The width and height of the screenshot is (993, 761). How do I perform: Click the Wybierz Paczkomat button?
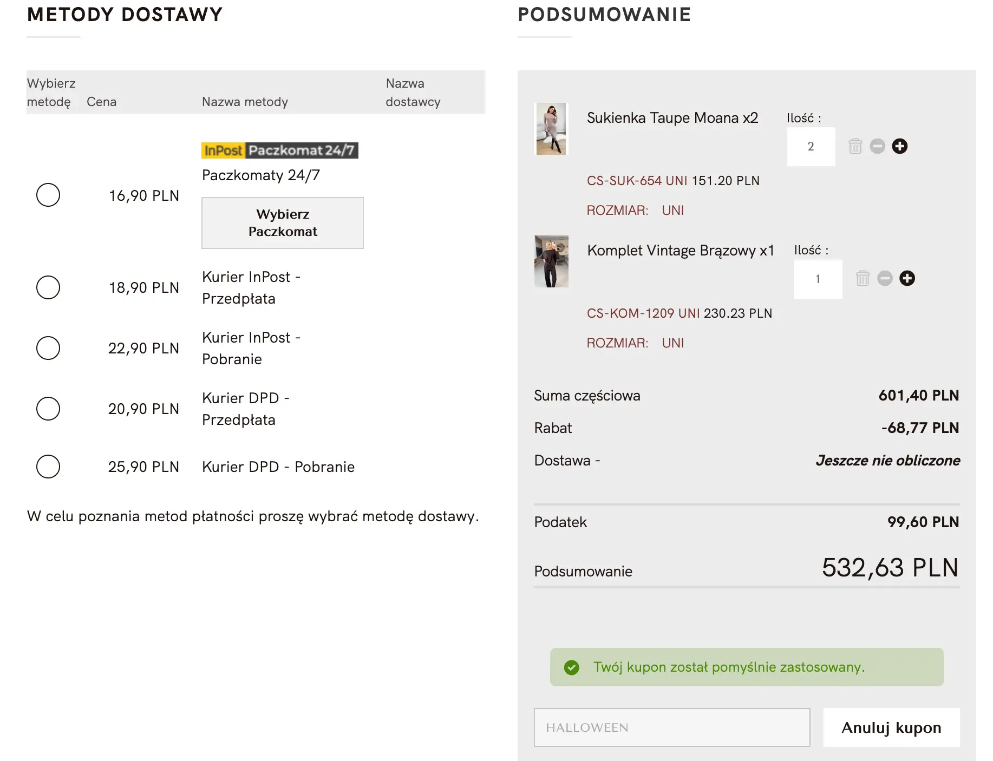283,223
